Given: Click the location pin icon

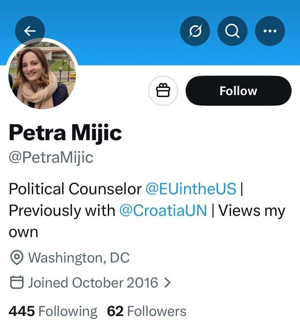Looking at the screenshot, I should coord(16,258).
